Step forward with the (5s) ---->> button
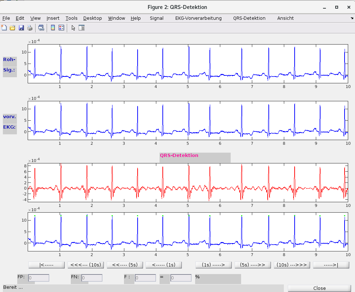Screen dimensions: 355x292 coord(252,265)
